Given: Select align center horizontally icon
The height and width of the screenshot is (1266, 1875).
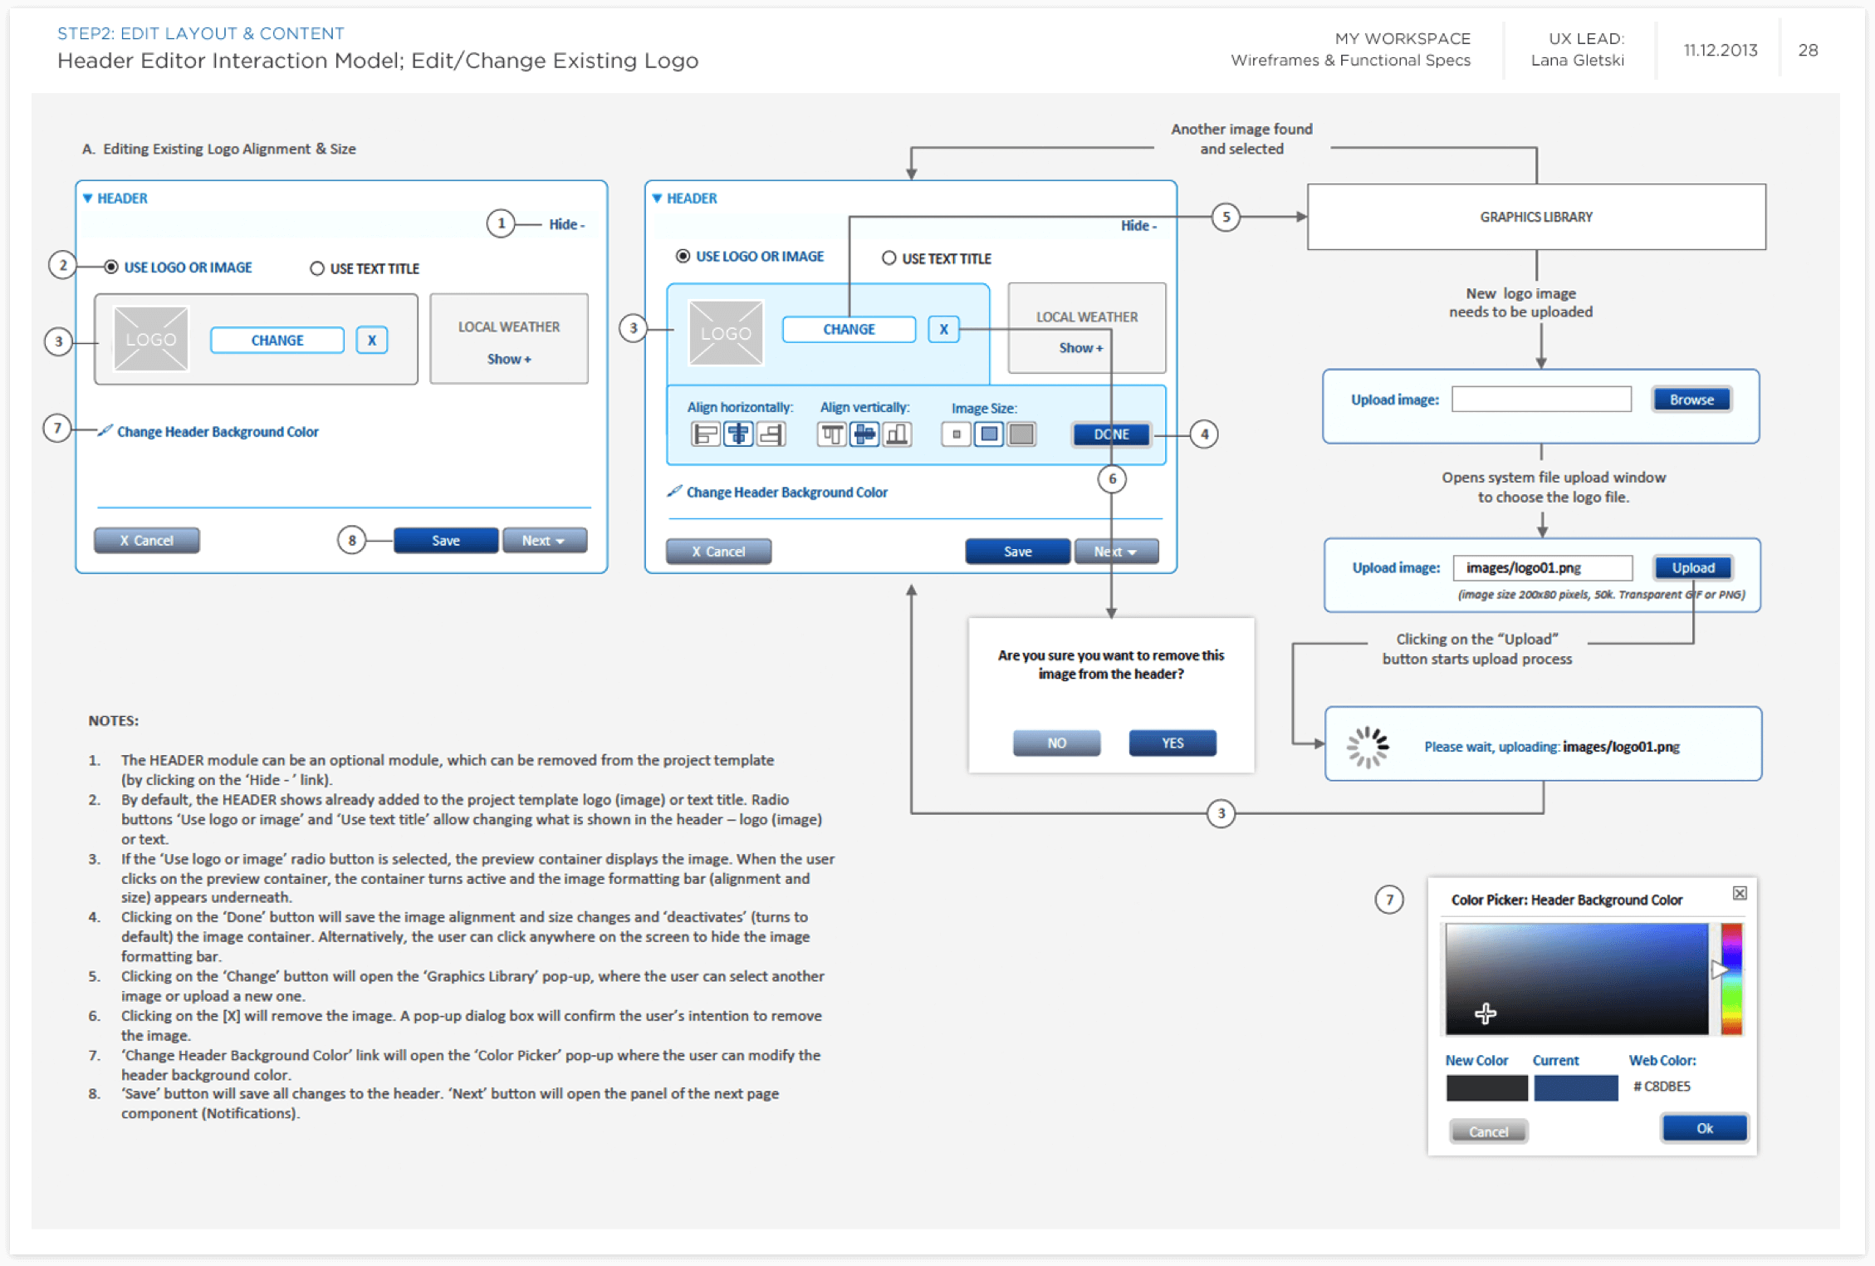Looking at the screenshot, I should click(738, 434).
